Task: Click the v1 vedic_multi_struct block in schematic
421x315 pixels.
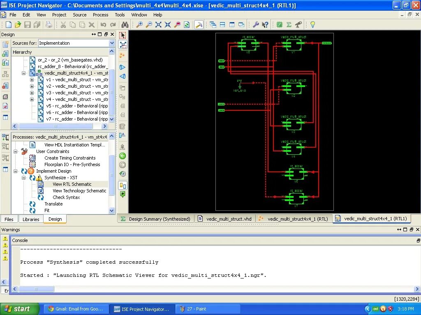Action: point(294,44)
